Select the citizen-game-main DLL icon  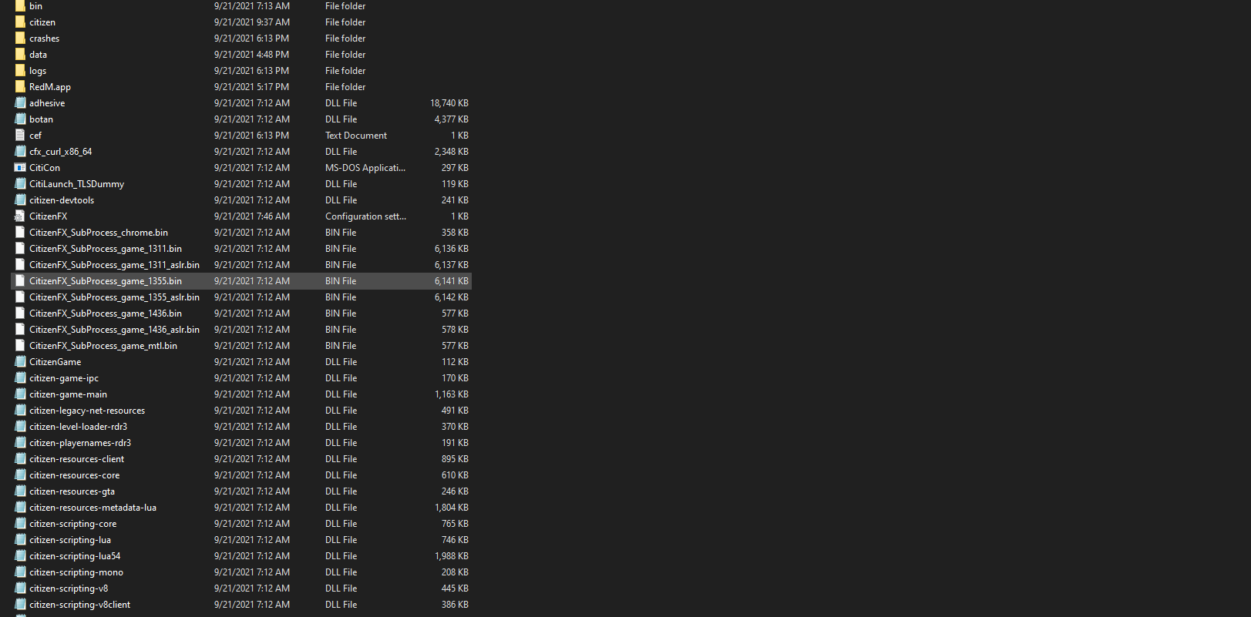20,394
